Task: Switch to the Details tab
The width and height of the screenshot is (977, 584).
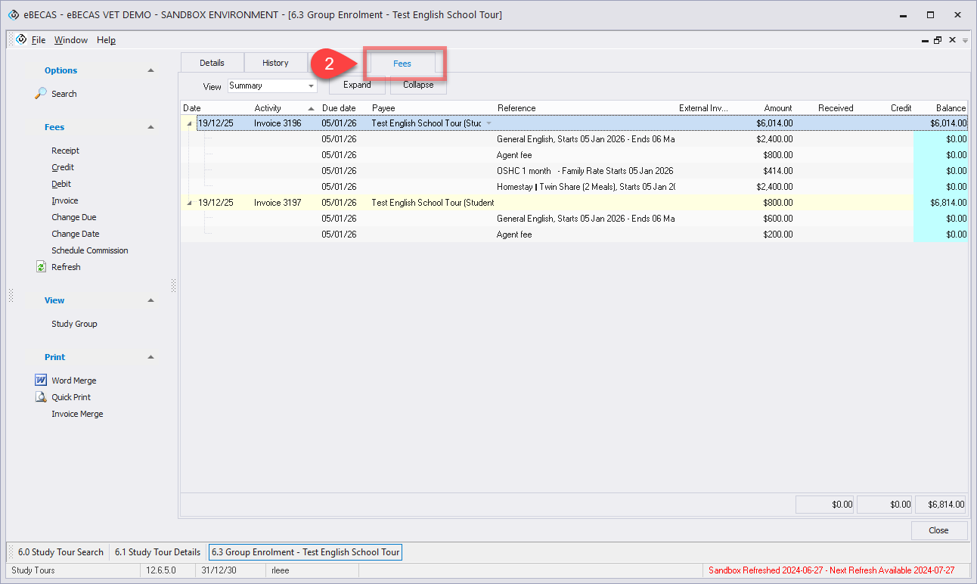Action: click(212, 63)
